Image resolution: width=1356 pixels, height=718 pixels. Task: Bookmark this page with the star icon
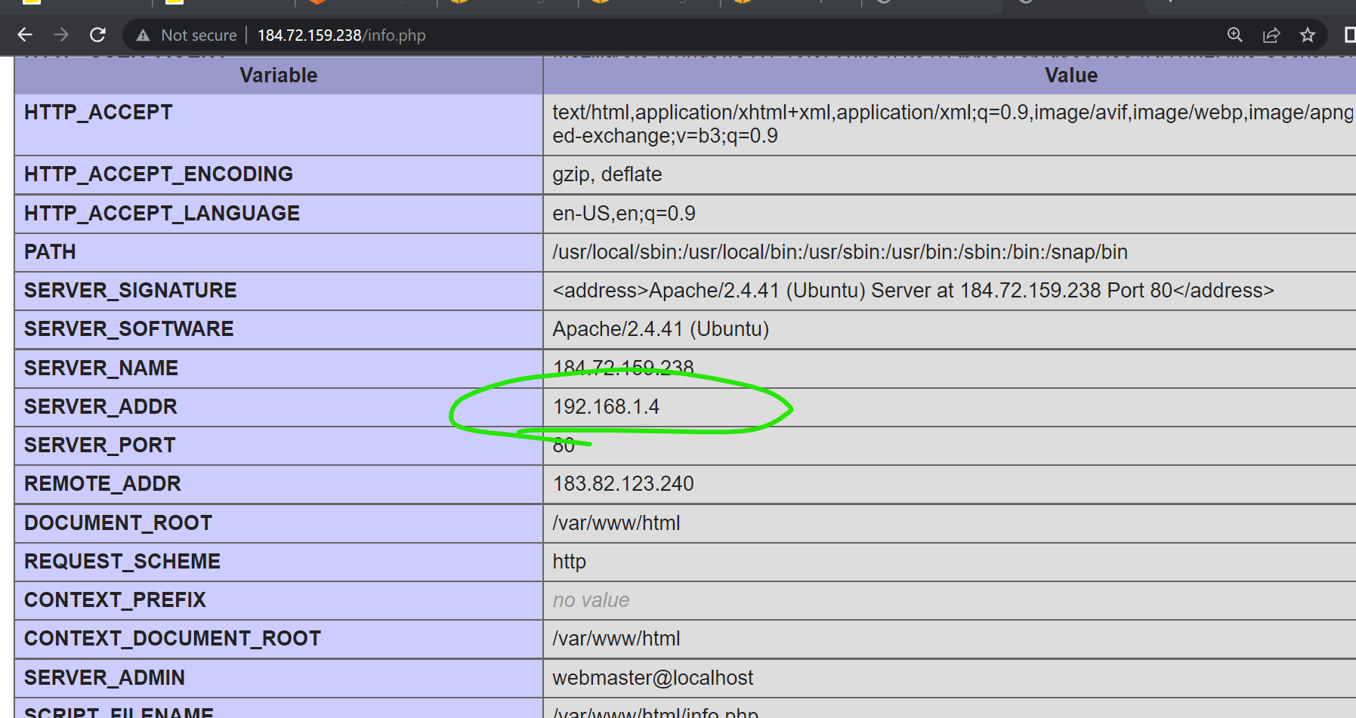pyautogui.click(x=1308, y=35)
